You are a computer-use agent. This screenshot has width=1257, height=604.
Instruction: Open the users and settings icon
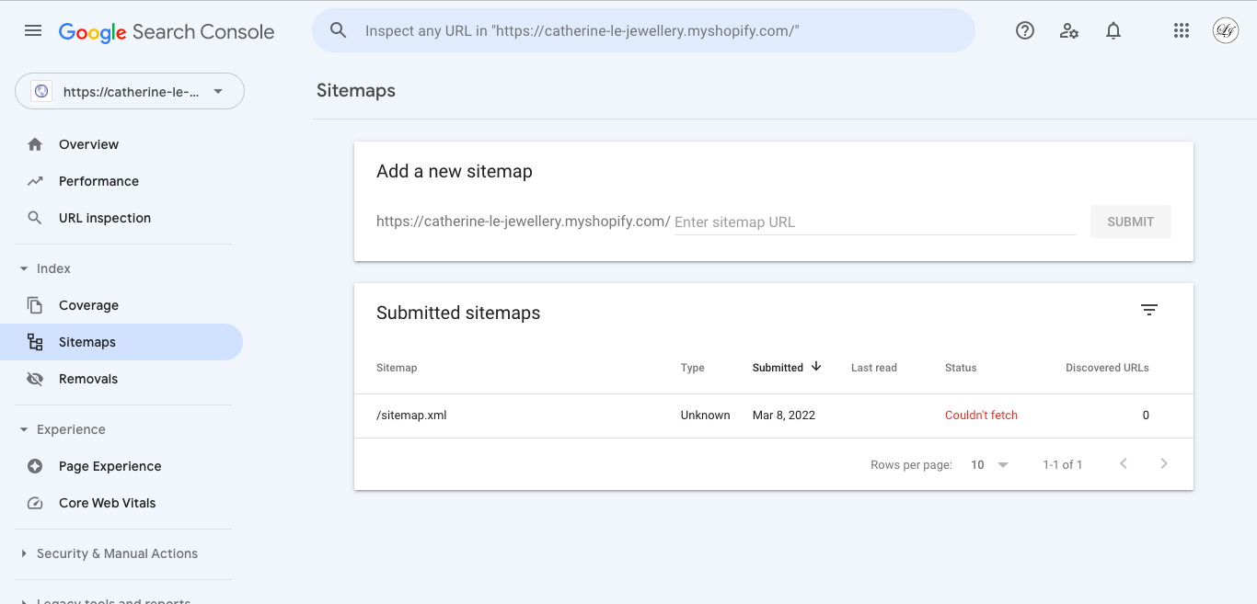point(1068,30)
